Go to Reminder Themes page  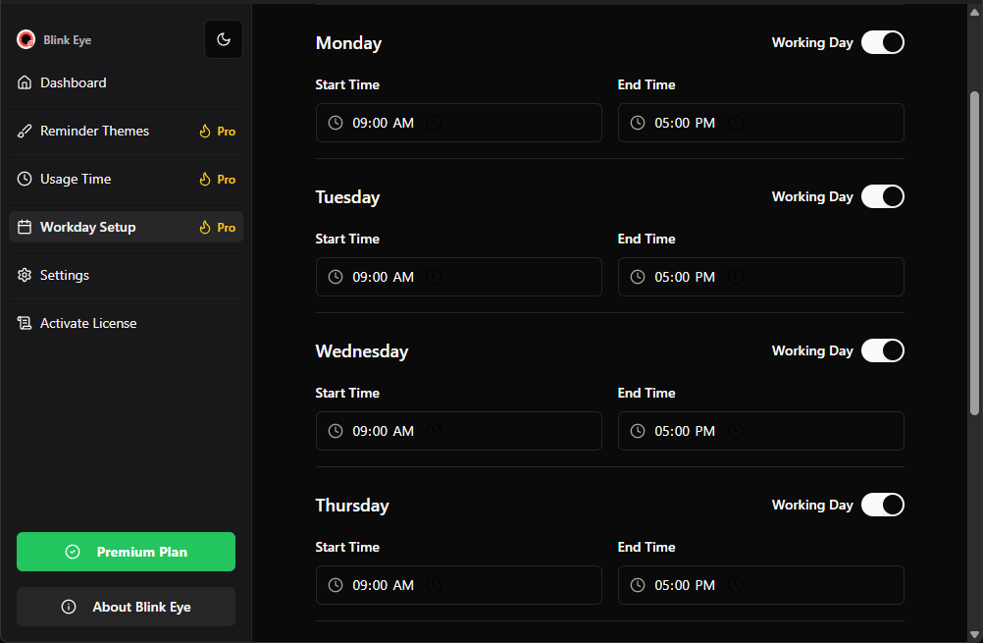pos(95,132)
